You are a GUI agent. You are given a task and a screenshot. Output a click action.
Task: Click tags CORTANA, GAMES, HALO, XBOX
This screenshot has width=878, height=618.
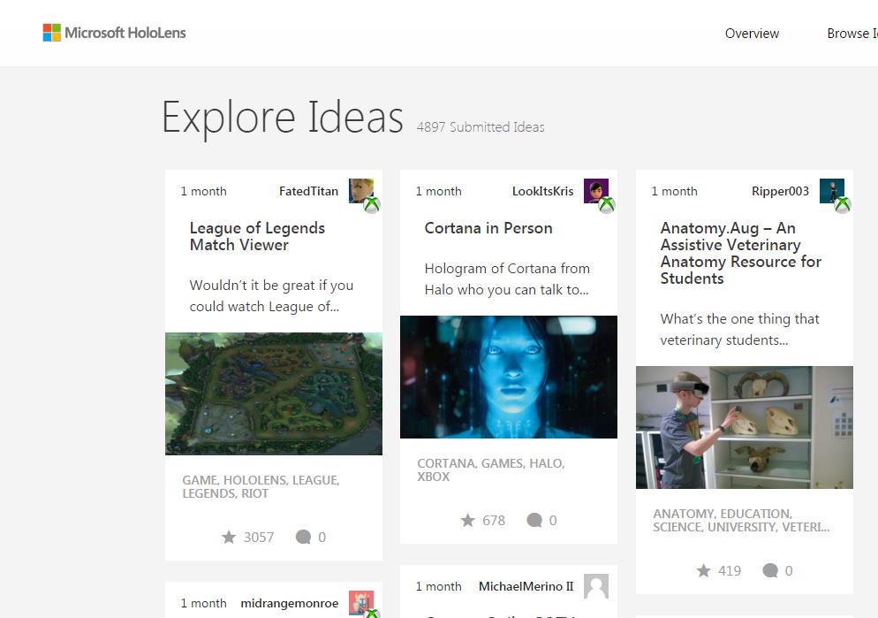[491, 470]
